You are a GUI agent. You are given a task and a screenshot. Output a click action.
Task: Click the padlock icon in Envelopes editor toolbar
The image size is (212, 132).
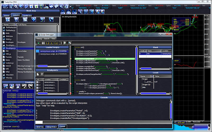pos(18,86)
